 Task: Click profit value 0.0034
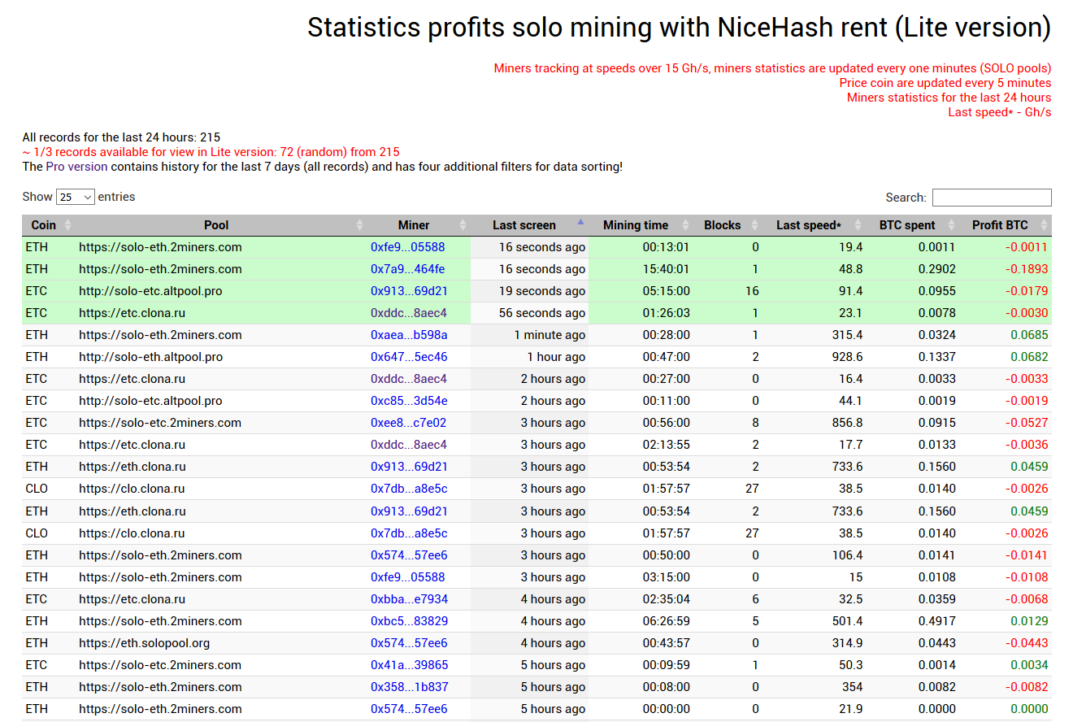coord(1028,665)
